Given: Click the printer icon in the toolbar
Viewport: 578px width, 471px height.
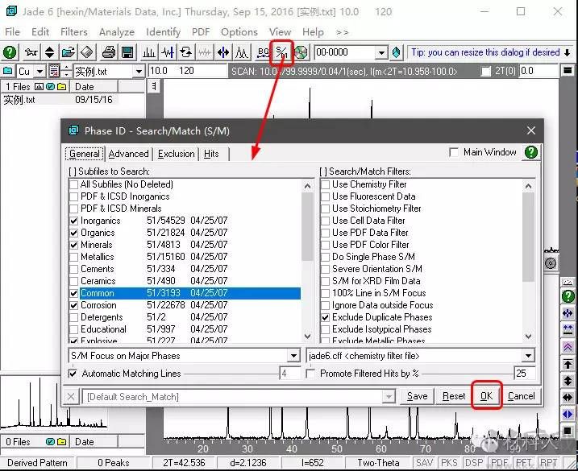Looking at the screenshot, I should point(109,52).
